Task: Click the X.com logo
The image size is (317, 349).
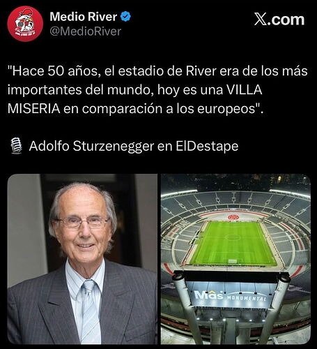Action: [279, 20]
